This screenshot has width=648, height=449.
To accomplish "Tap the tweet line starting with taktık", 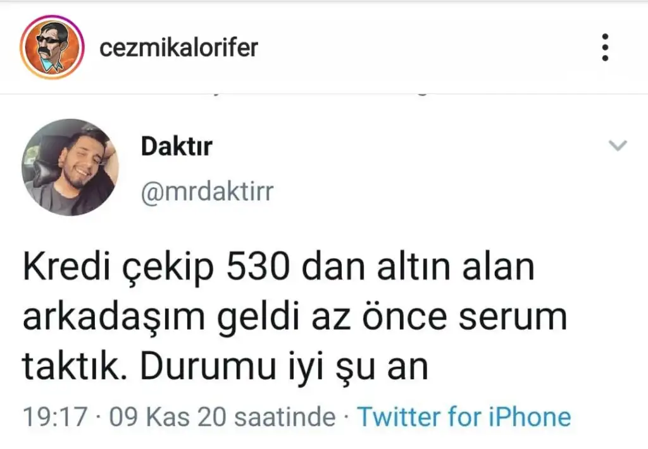I will pos(225,367).
